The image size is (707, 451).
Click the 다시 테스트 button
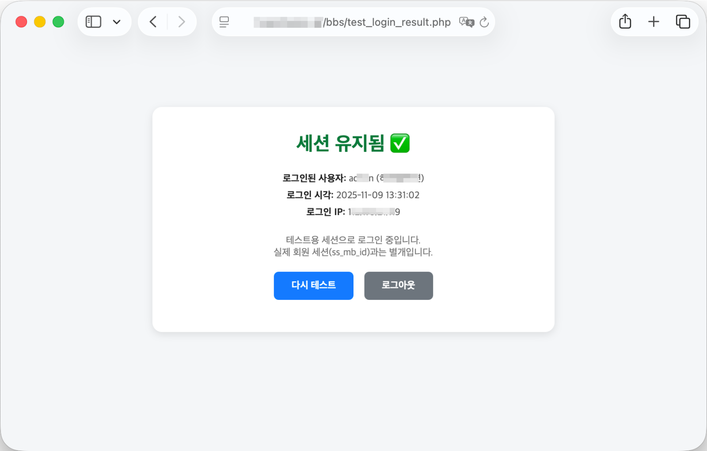pyautogui.click(x=314, y=286)
